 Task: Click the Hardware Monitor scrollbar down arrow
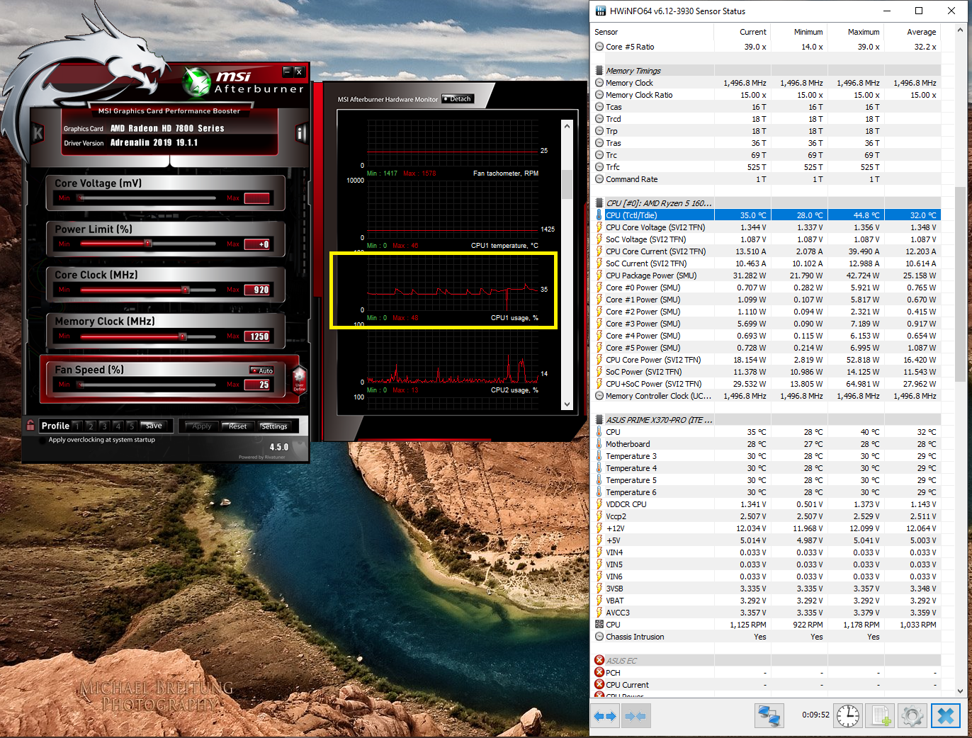(x=567, y=404)
